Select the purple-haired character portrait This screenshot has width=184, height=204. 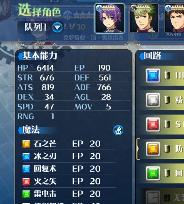[x=110, y=18]
